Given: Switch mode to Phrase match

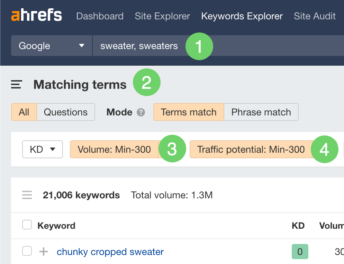Looking at the screenshot, I should 261,112.
